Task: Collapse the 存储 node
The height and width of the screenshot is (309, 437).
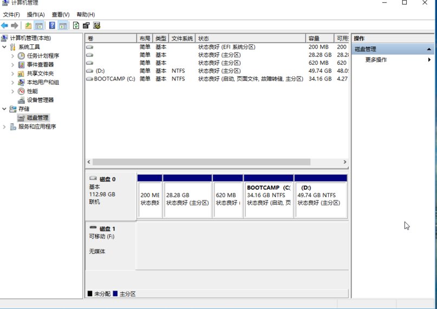Action: (x=4, y=109)
